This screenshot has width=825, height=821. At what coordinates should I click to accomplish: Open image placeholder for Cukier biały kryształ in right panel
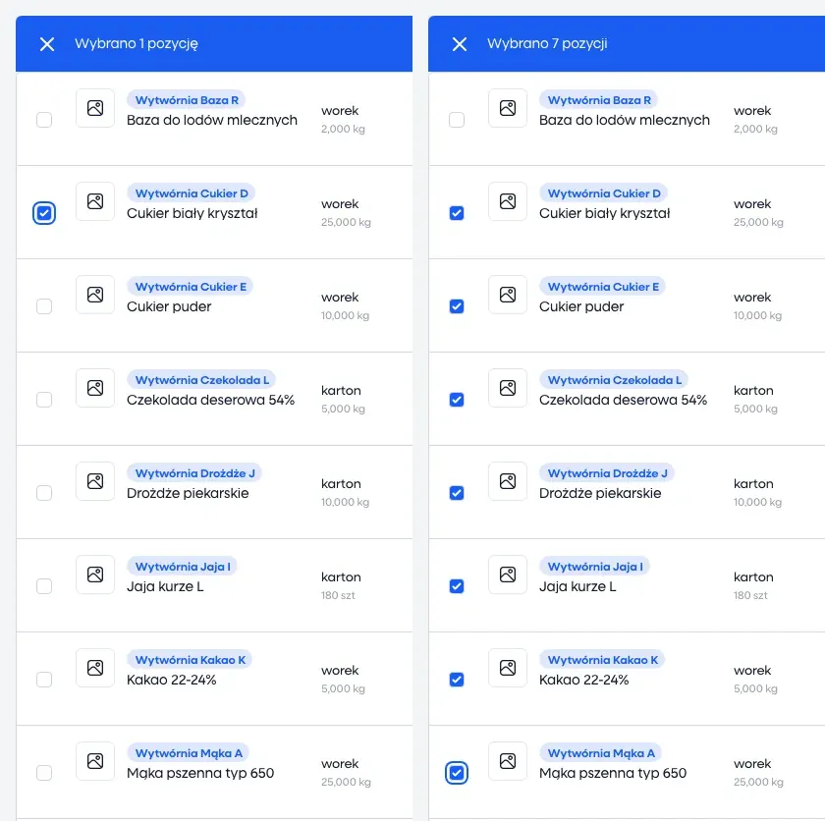pos(508,201)
